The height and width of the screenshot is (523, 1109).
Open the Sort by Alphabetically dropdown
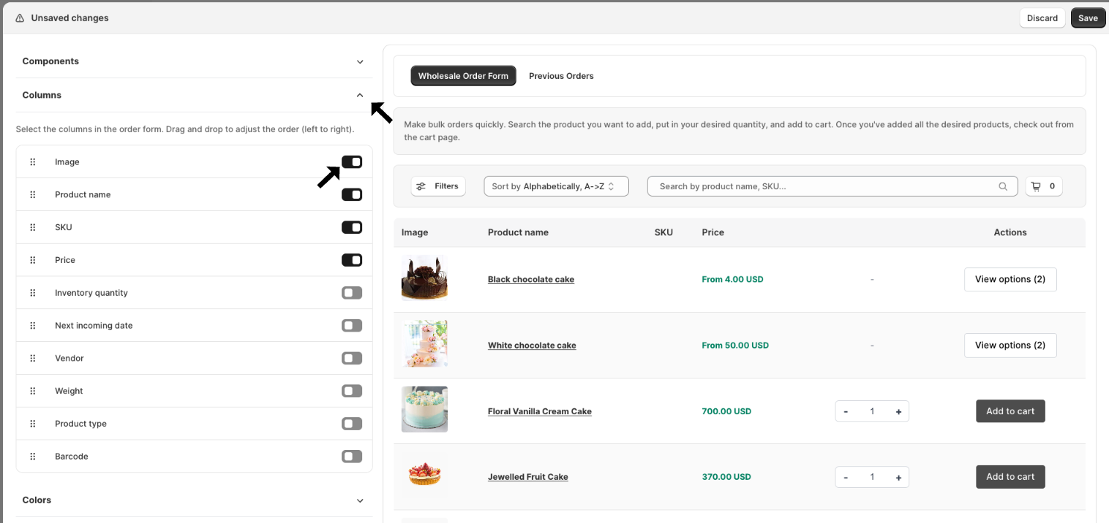(x=556, y=186)
